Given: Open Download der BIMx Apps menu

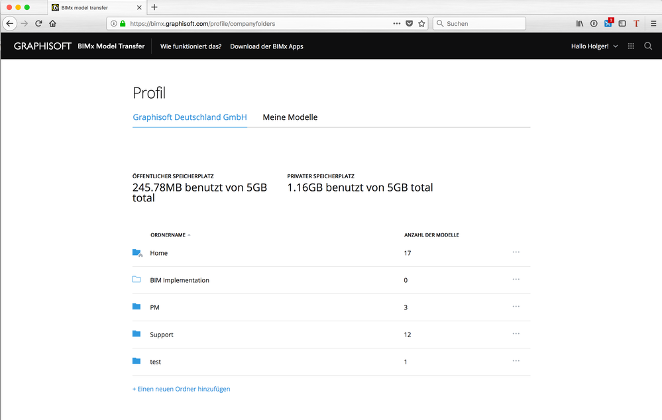Looking at the screenshot, I should tap(266, 46).
